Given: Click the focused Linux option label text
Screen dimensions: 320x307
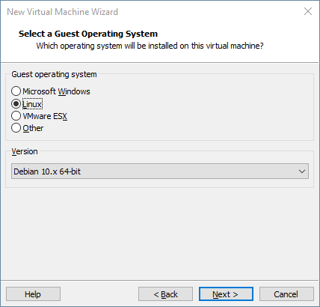Looking at the screenshot, I should (x=32, y=104).
